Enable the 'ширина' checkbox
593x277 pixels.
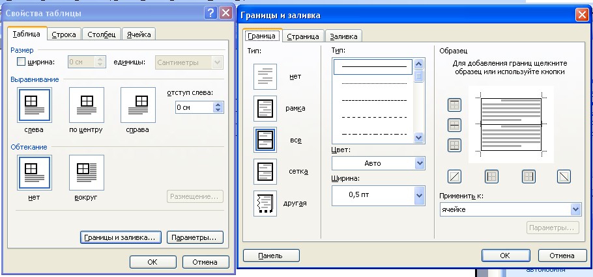click(21, 62)
